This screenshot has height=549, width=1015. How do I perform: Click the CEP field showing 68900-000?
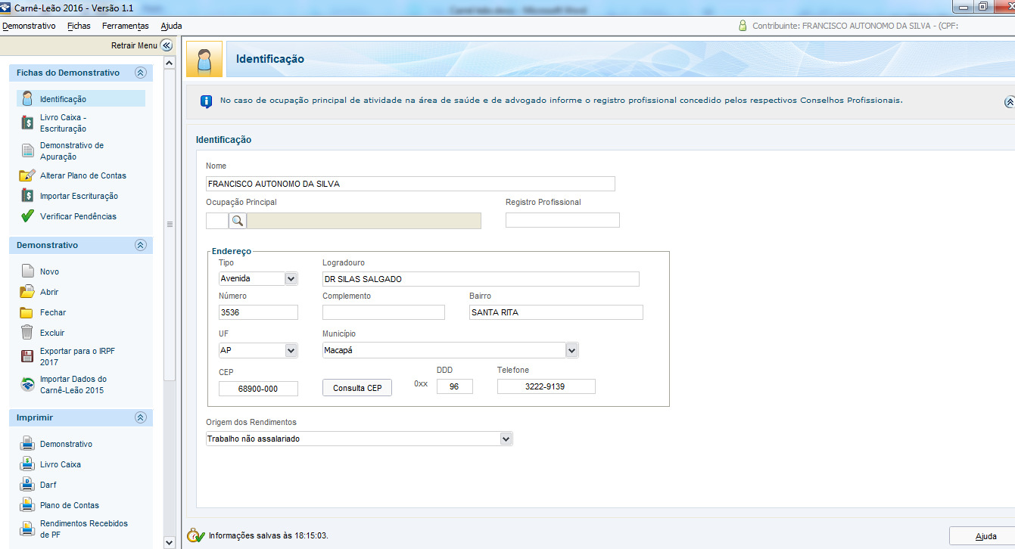click(258, 388)
